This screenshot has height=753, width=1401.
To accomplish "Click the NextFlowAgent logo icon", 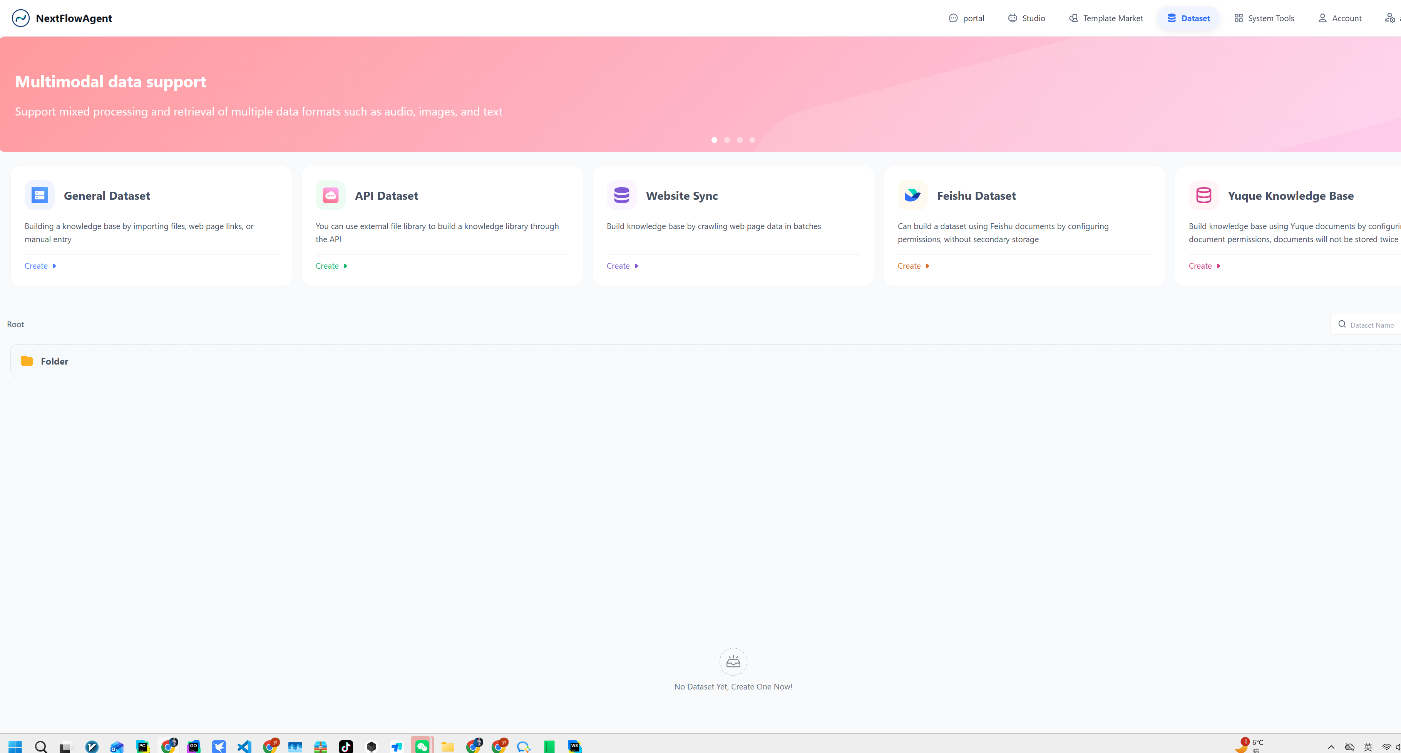I will coord(21,18).
